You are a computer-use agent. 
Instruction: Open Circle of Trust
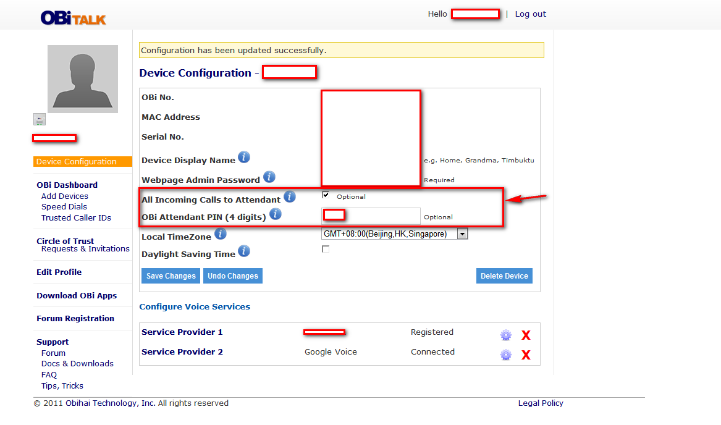click(x=65, y=241)
